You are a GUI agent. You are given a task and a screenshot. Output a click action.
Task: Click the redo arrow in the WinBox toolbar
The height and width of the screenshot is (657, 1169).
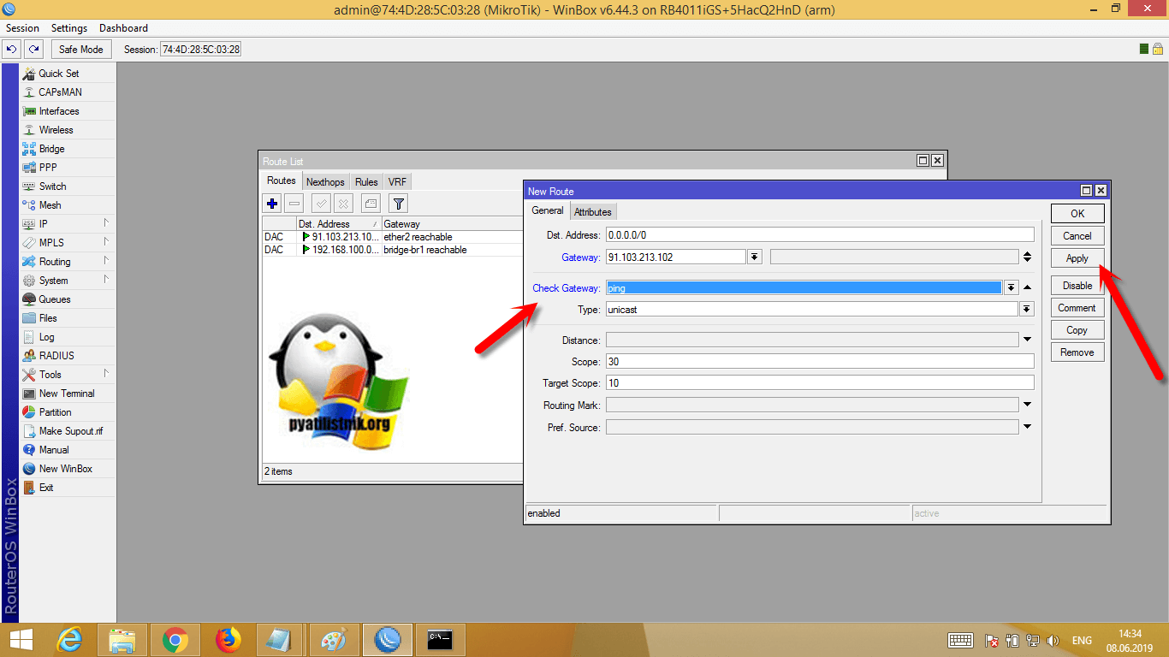[x=33, y=50]
